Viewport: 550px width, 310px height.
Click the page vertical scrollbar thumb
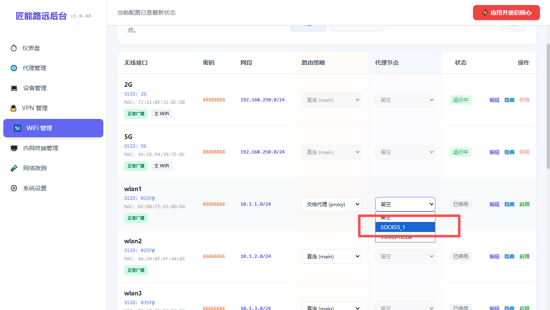click(x=547, y=106)
